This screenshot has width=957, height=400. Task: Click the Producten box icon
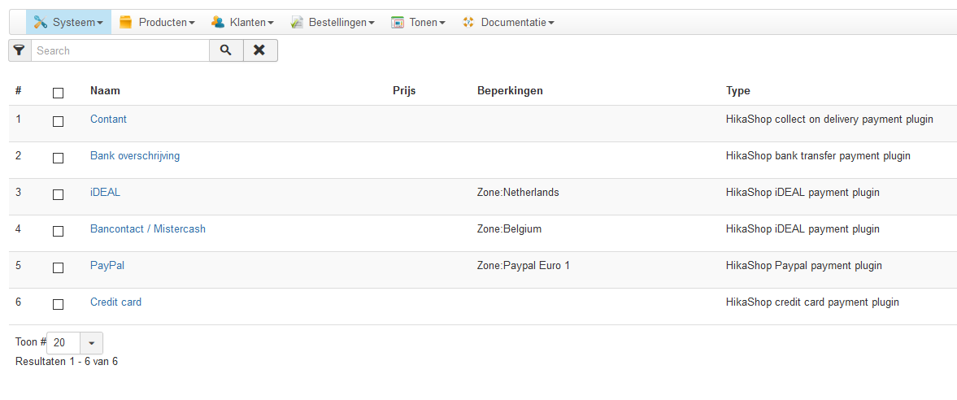[125, 23]
